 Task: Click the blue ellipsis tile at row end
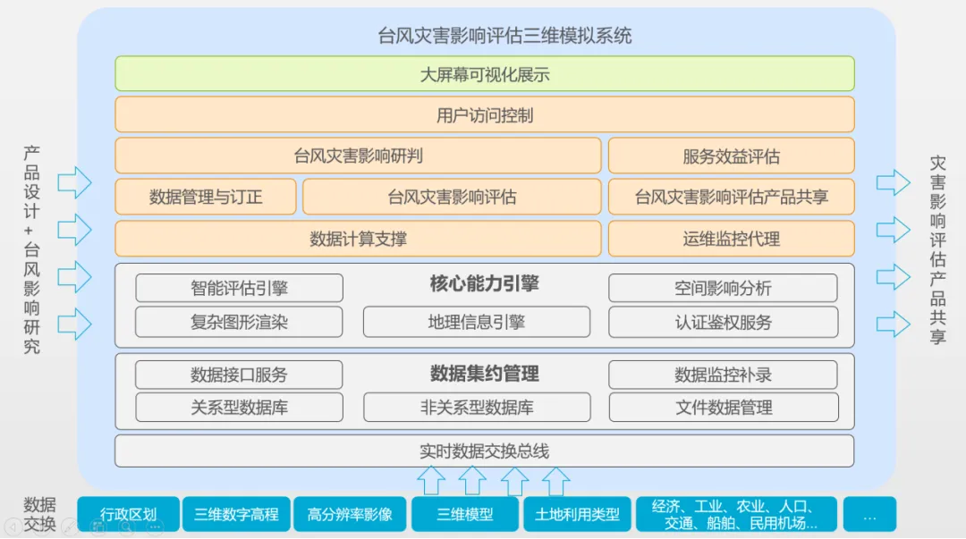point(869,514)
